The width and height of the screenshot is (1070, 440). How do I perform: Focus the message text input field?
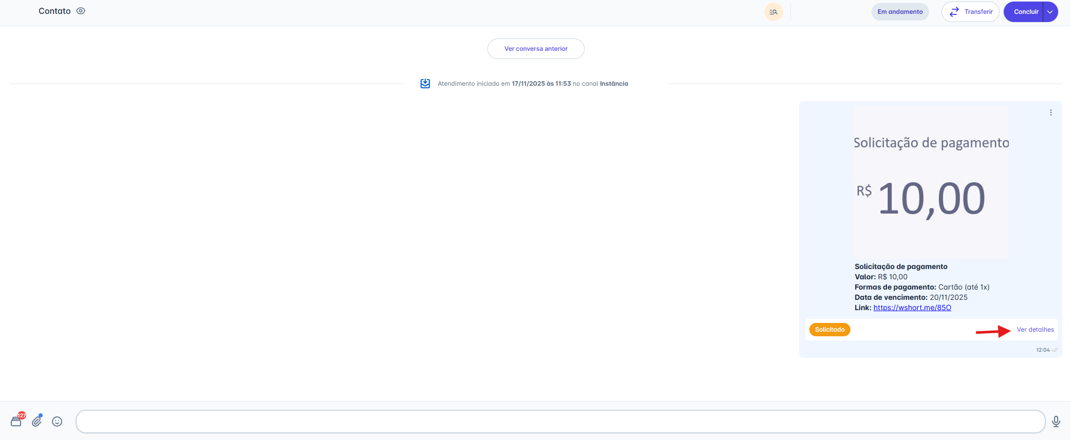[560, 422]
